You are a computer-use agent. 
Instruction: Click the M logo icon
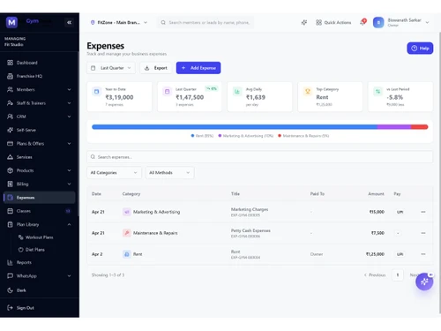[11, 22]
